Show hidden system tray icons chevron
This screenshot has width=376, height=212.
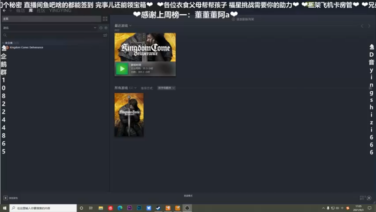point(323,208)
